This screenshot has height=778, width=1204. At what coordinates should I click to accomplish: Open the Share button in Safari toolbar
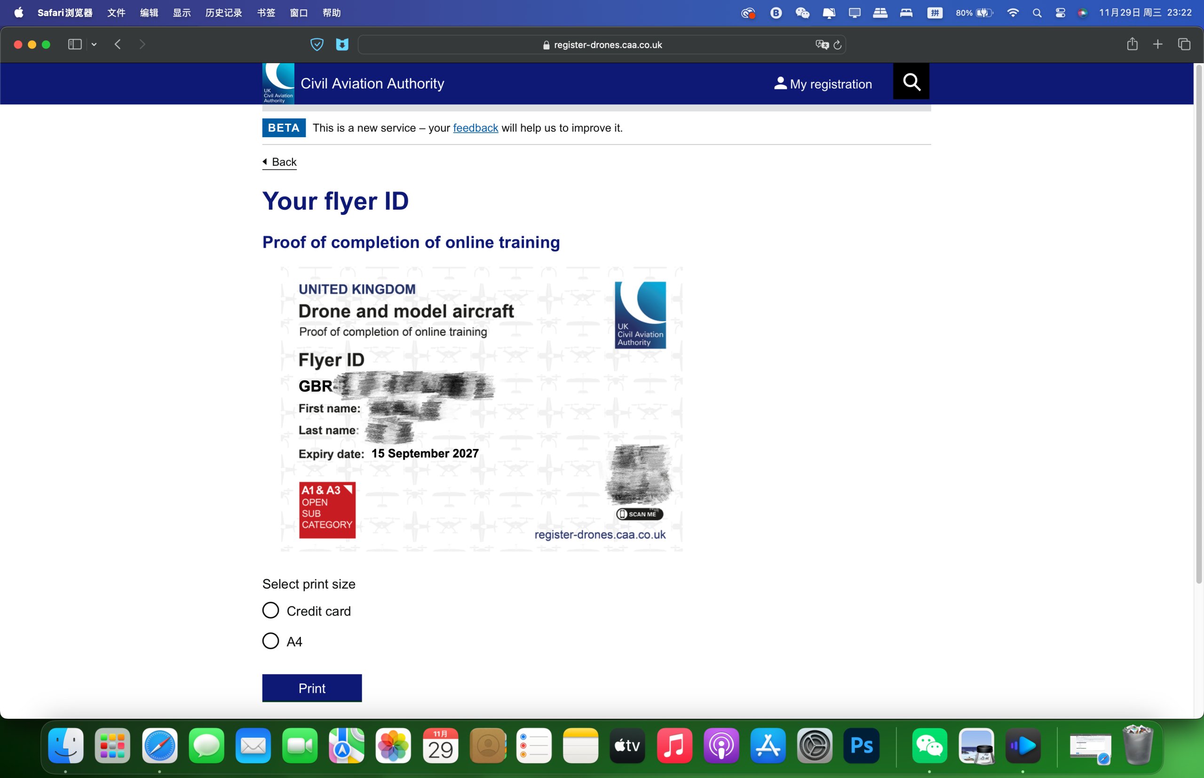click(x=1132, y=44)
